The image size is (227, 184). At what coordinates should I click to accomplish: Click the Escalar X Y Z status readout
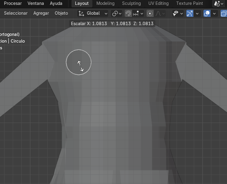(x=112, y=24)
